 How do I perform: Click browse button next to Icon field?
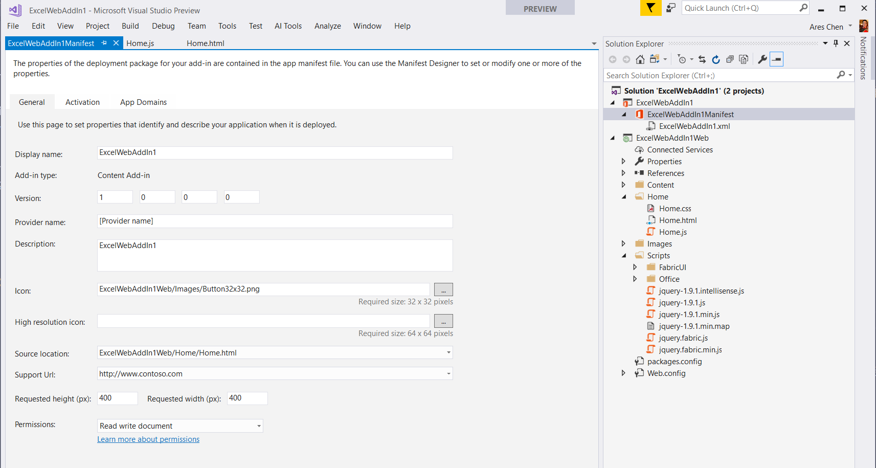click(443, 289)
